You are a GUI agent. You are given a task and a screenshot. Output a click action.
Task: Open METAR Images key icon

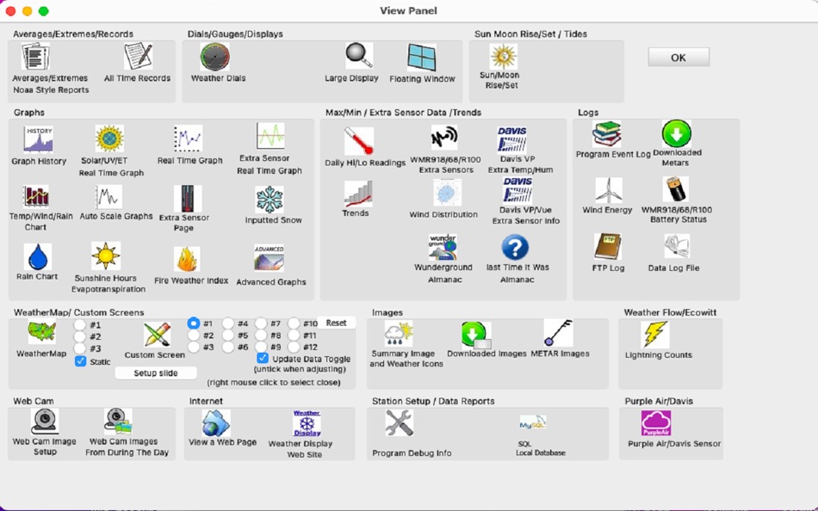tap(558, 333)
